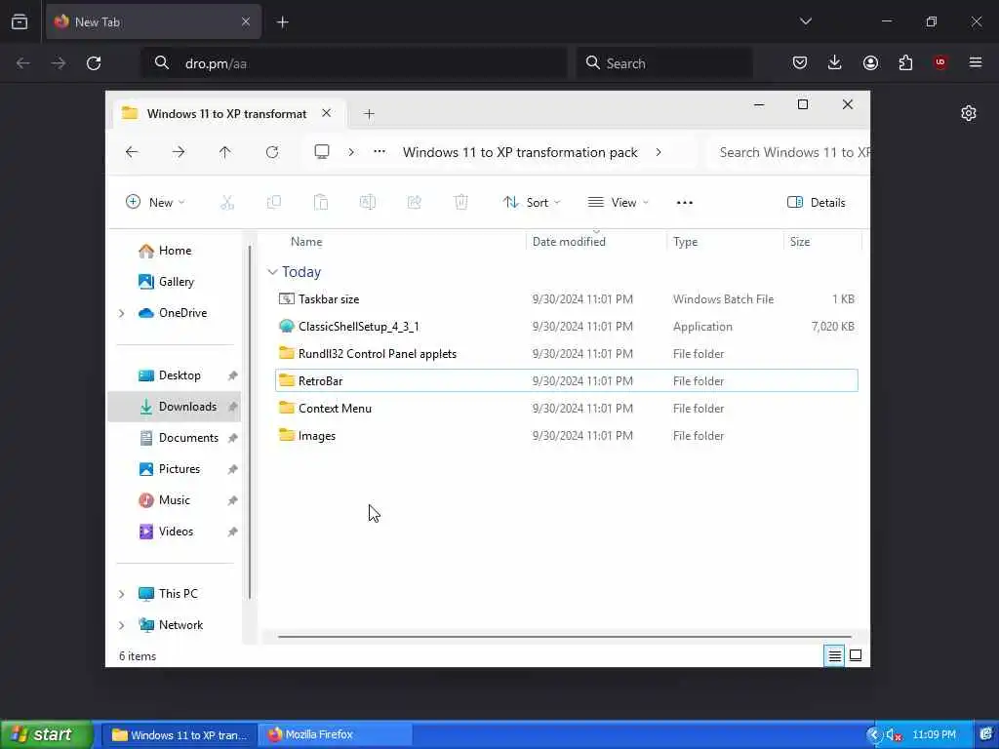Viewport: 999px width, 749px height.
Task: Click the uBlock Origin extension icon
Action: (940, 62)
